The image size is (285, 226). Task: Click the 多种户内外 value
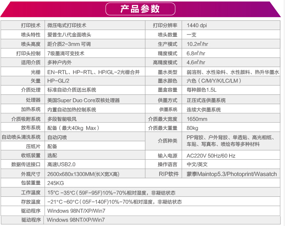[x=60, y=63]
